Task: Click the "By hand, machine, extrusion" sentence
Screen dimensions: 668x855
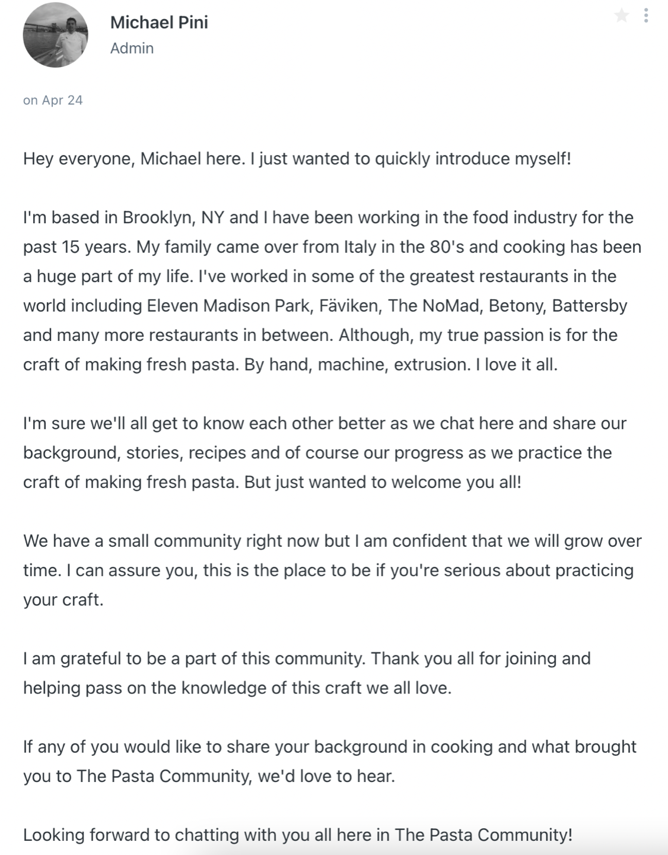Action: (356, 364)
